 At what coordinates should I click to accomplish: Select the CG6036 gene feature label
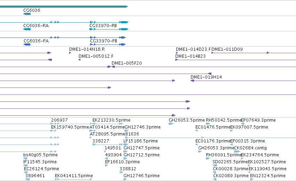click(x=32, y=10)
